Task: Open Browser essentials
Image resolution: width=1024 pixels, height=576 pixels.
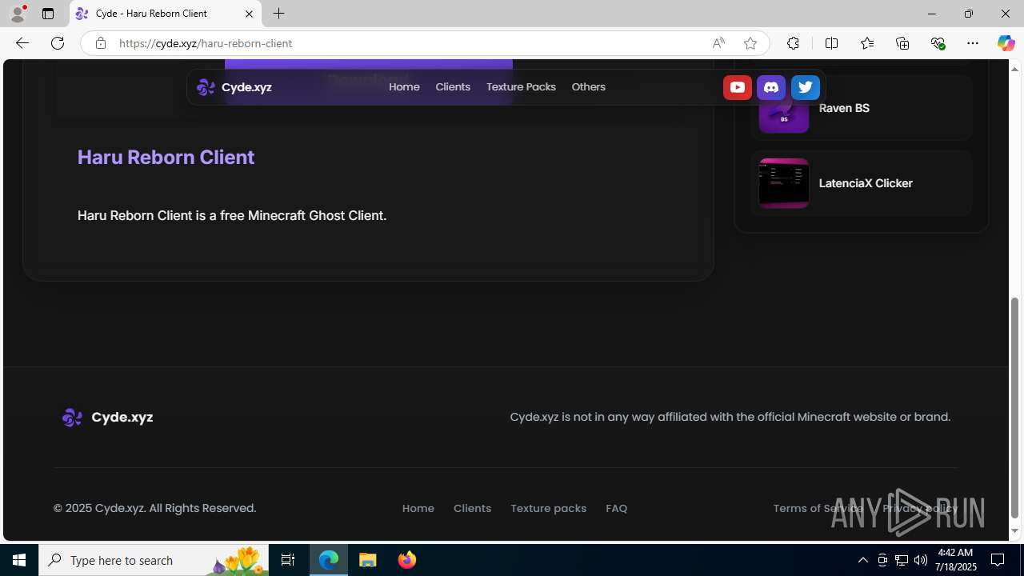Action: (938, 43)
